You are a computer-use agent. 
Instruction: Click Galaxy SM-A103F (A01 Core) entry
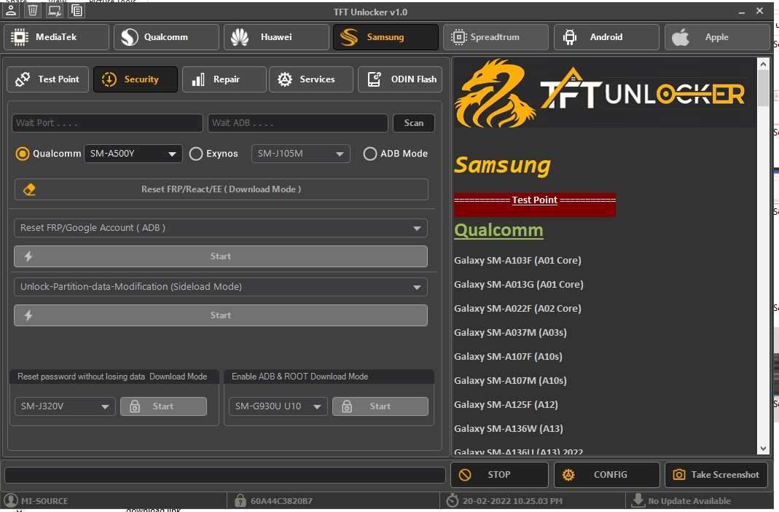tap(517, 261)
